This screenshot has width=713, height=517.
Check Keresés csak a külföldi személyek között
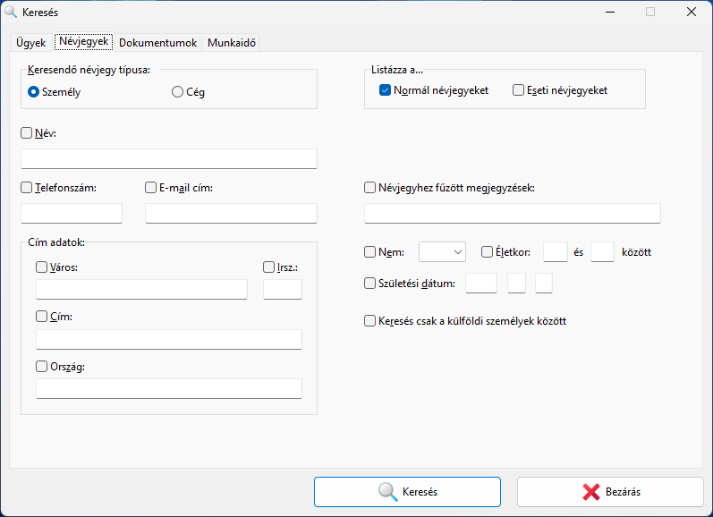click(370, 321)
